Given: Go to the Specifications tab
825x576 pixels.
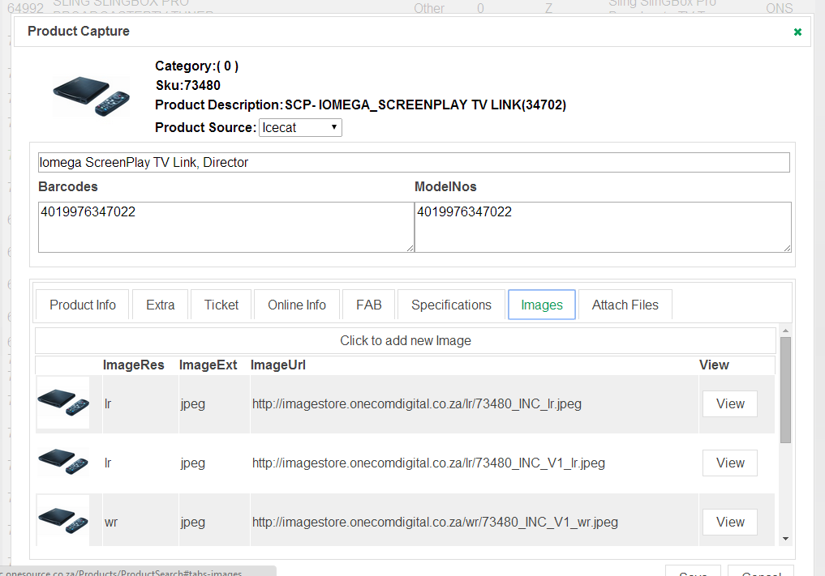Looking at the screenshot, I should [451, 305].
